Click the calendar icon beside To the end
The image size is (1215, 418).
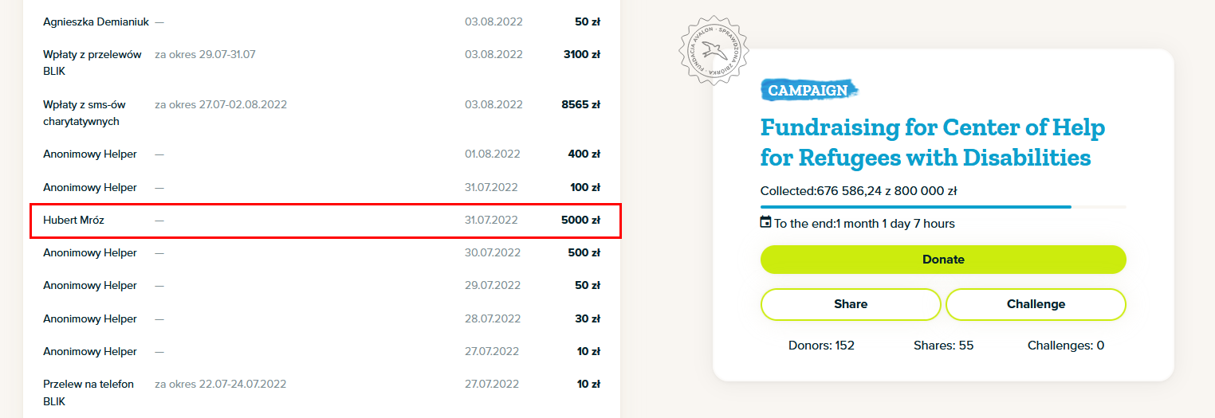tap(766, 222)
